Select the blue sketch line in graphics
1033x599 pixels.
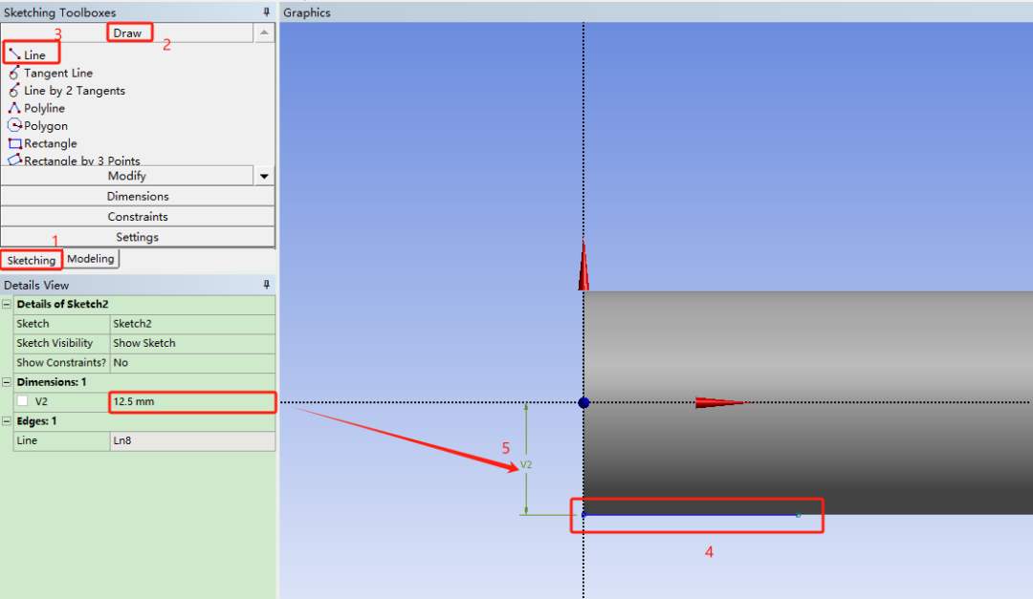coord(692,515)
